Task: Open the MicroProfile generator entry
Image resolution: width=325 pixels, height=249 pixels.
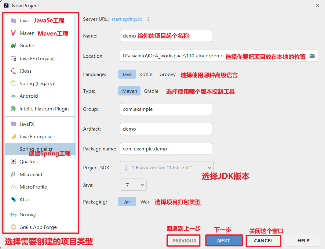Action: [x=40, y=187]
